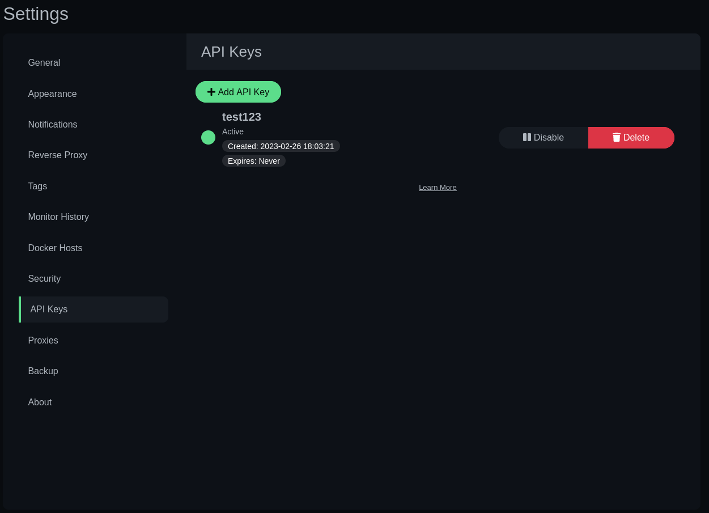Click the trash icon on Delete button
This screenshot has width=709, height=513.
[x=617, y=137]
